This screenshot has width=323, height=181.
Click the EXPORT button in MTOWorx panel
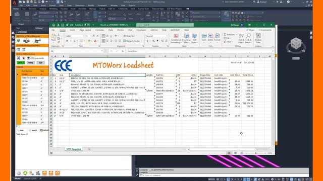pyautogui.click(x=44, y=130)
